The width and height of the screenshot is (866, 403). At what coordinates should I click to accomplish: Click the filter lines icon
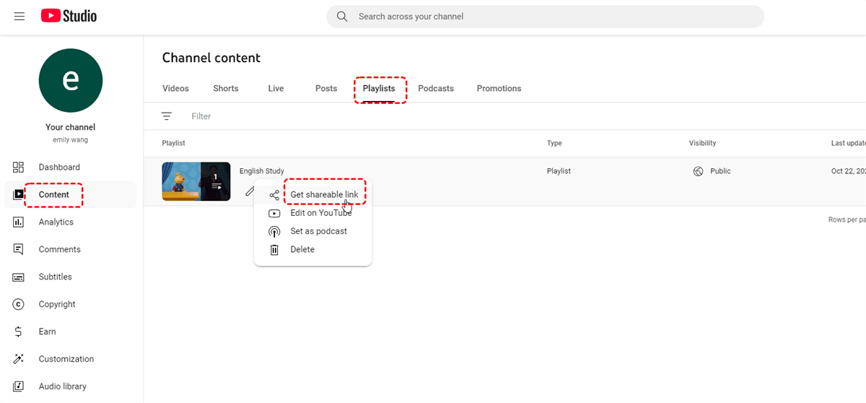pyautogui.click(x=167, y=116)
